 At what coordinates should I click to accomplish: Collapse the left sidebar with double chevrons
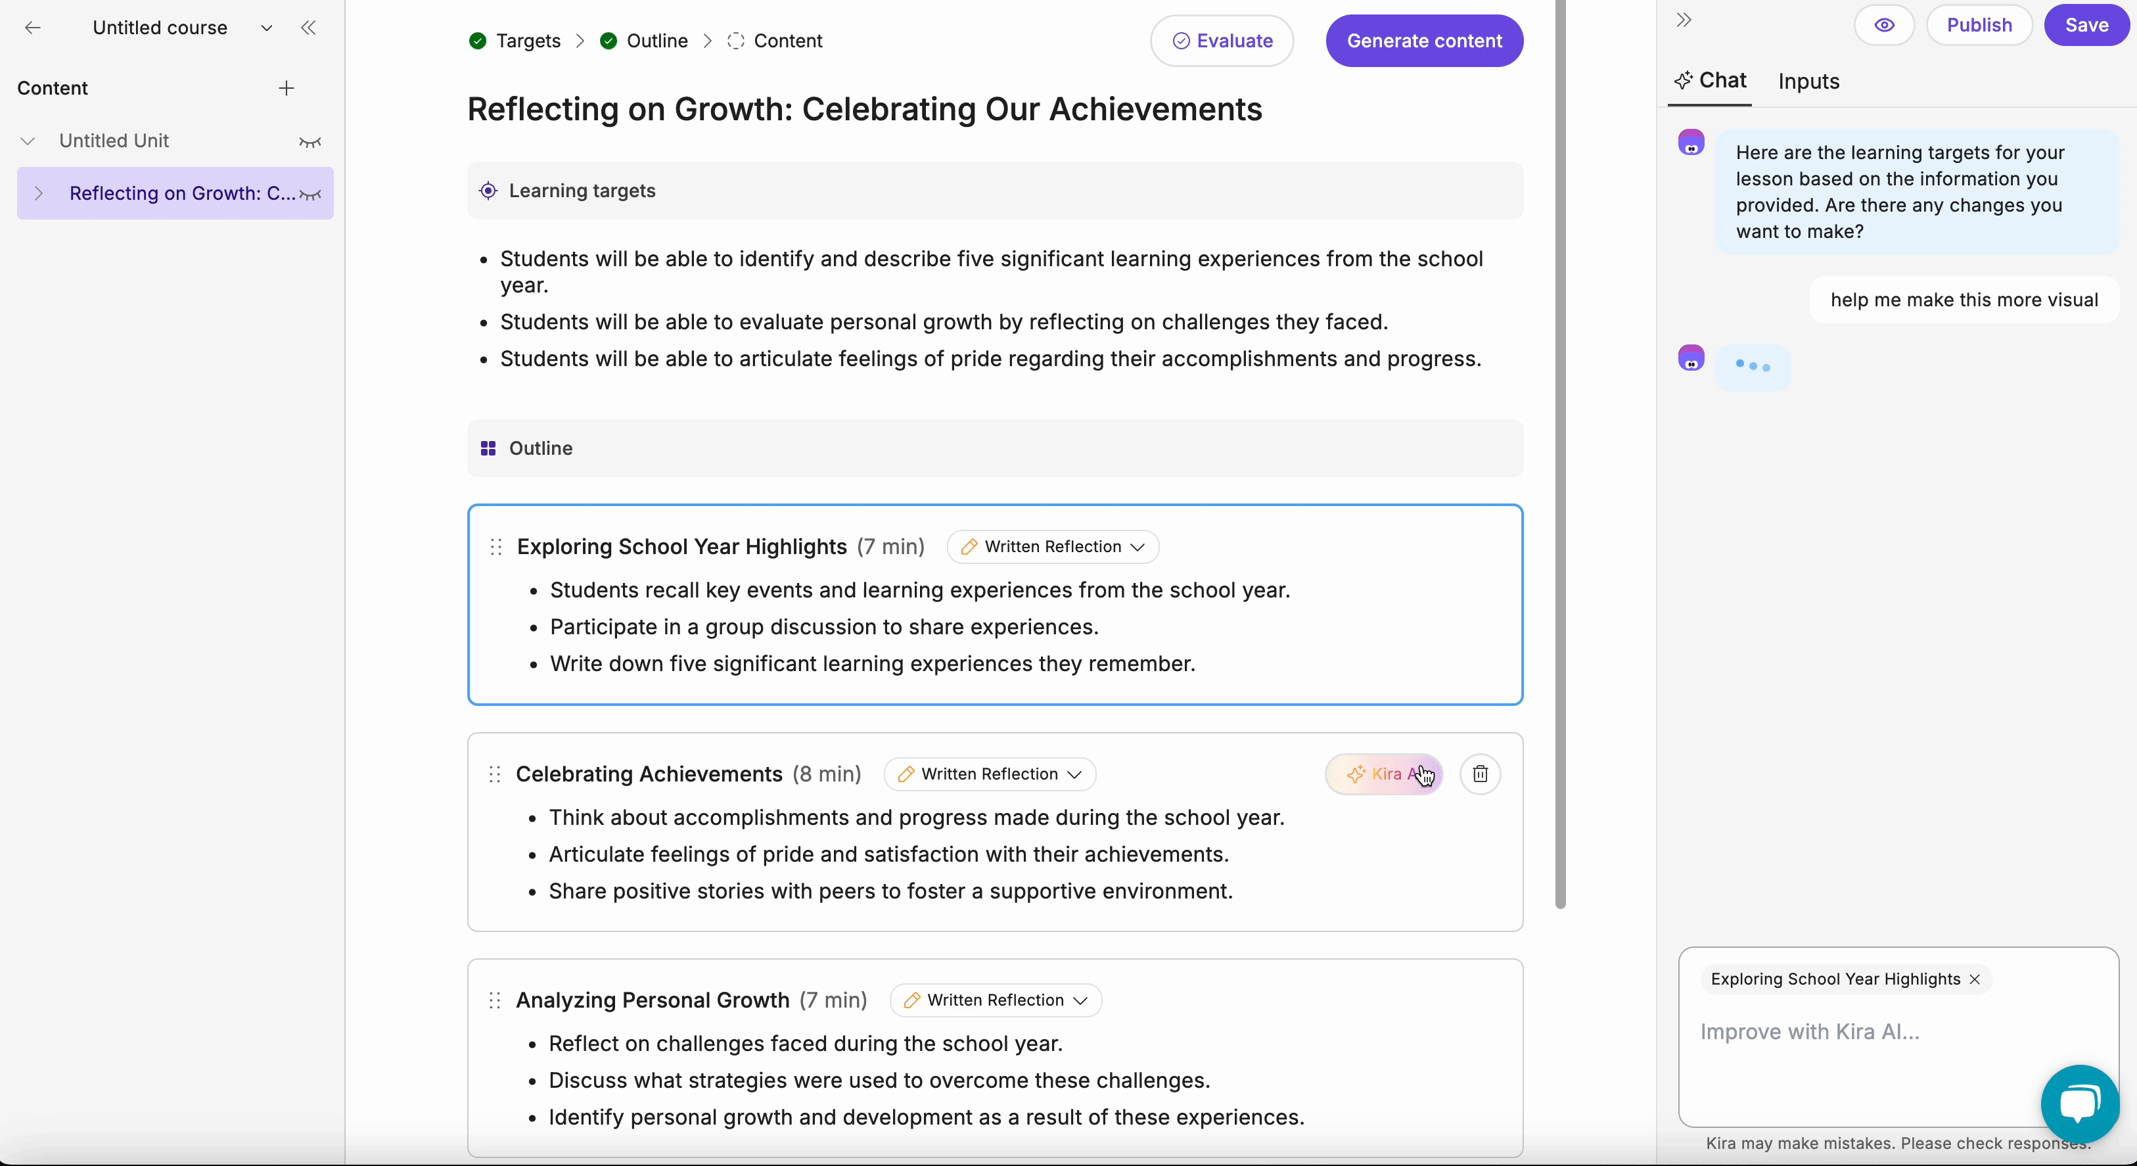point(309,28)
